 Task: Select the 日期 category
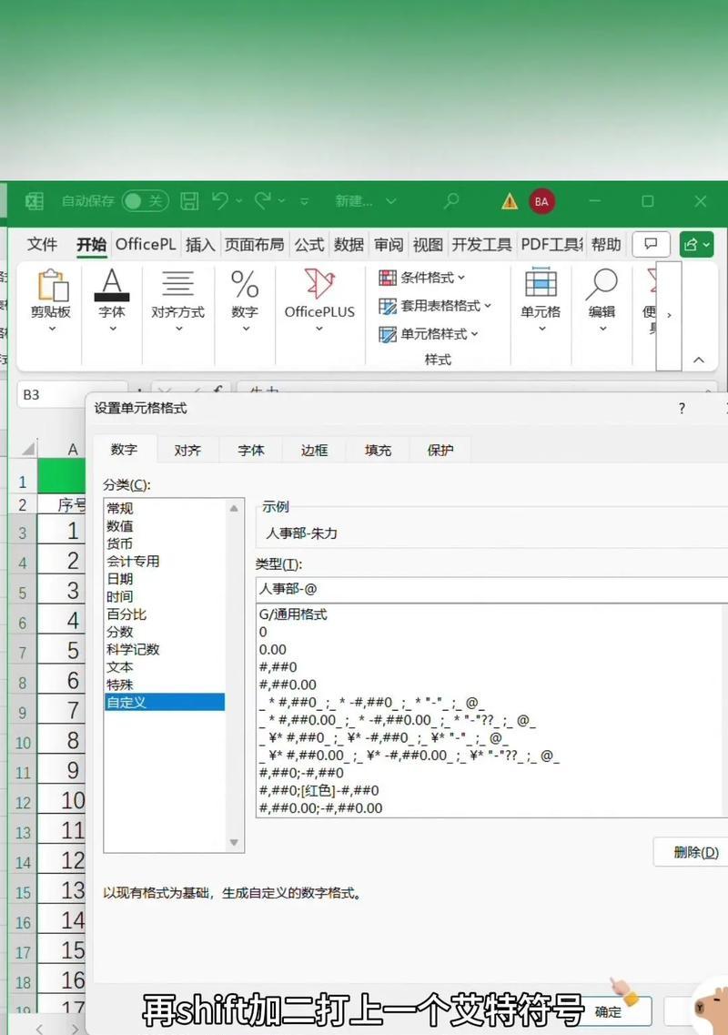coord(165,579)
